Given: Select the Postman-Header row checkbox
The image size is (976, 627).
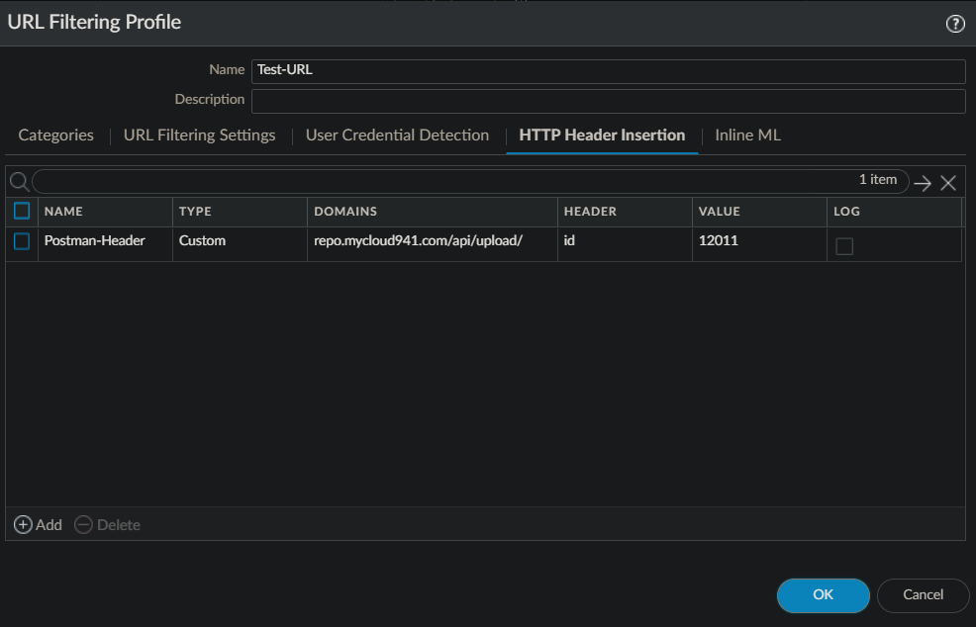Looking at the screenshot, I should click(x=22, y=240).
